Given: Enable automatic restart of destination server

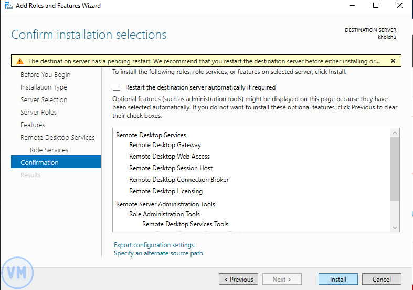Looking at the screenshot, I should 117,87.
